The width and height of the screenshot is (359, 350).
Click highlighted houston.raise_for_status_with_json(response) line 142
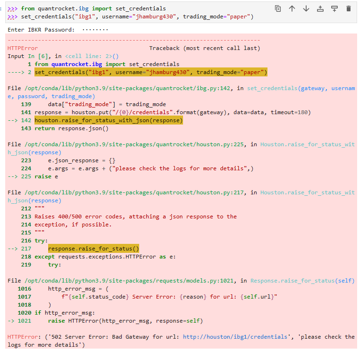pos(109,120)
